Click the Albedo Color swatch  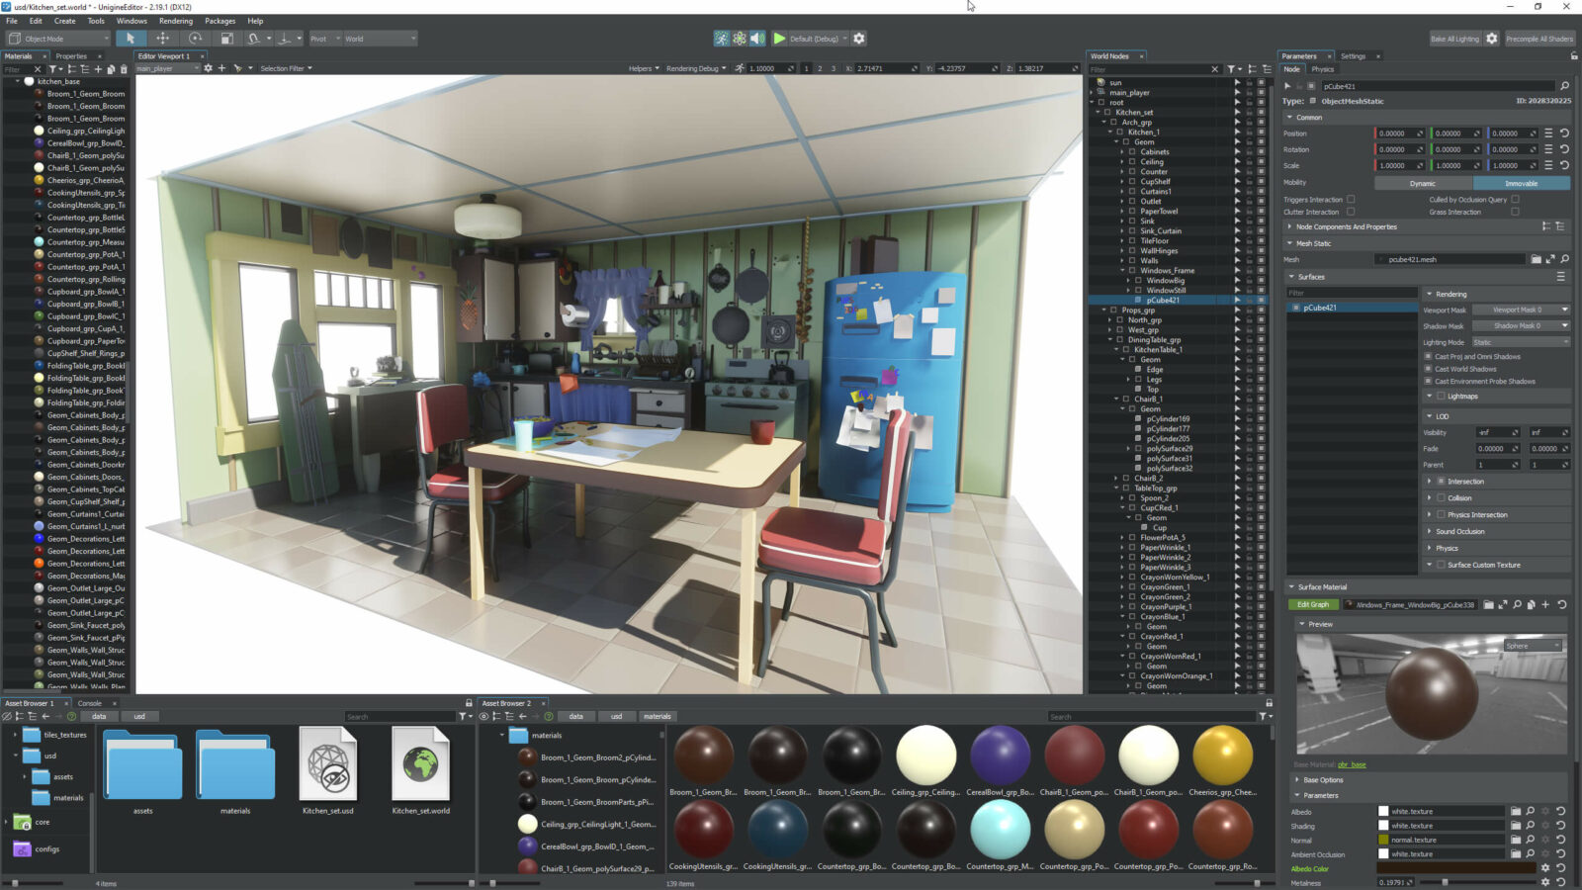(1455, 868)
